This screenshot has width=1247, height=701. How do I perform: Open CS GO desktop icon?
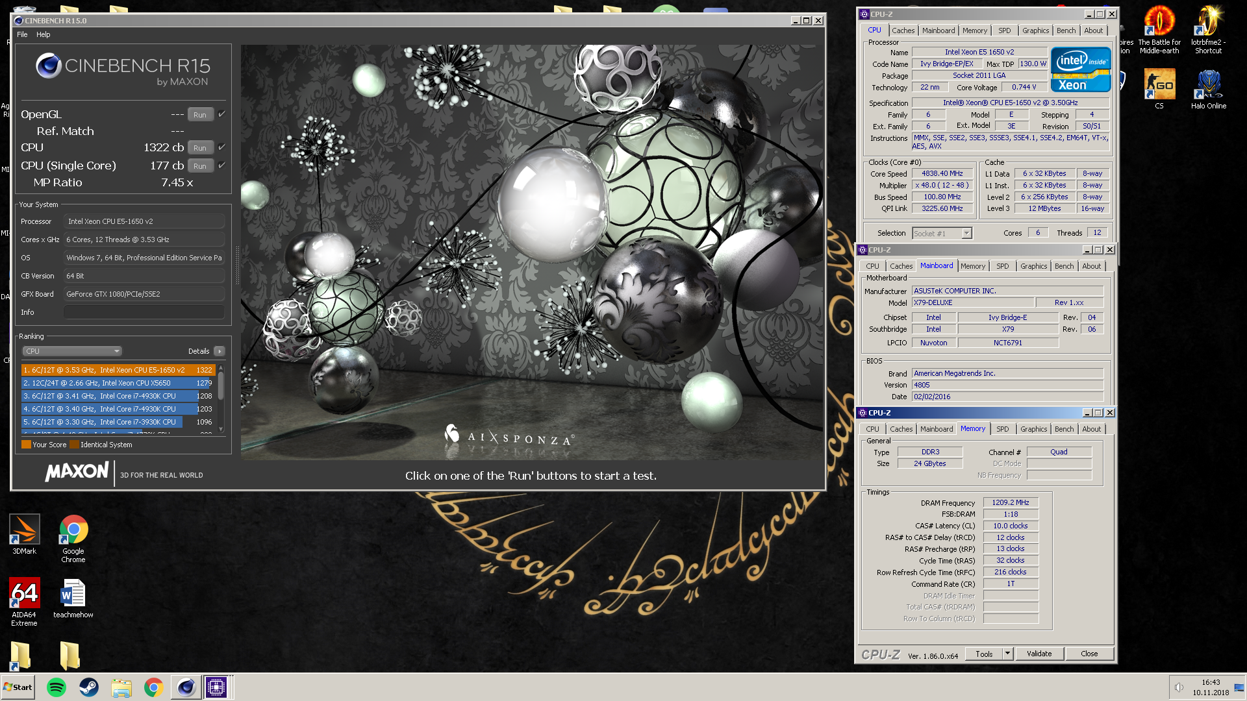[1159, 88]
